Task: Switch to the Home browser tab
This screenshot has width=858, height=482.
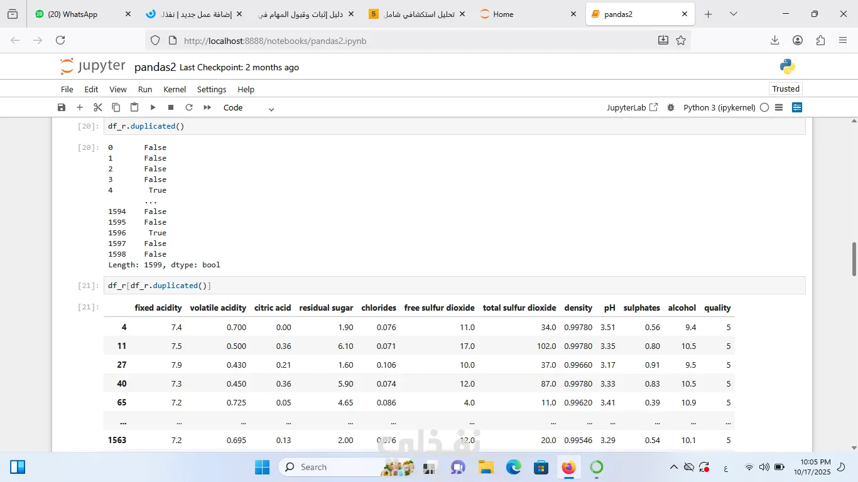Action: click(528, 14)
